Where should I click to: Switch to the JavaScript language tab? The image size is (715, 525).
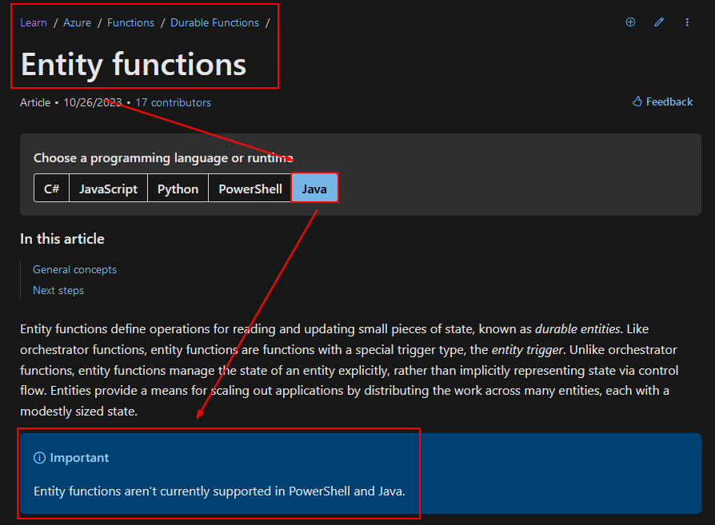[x=108, y=189]
